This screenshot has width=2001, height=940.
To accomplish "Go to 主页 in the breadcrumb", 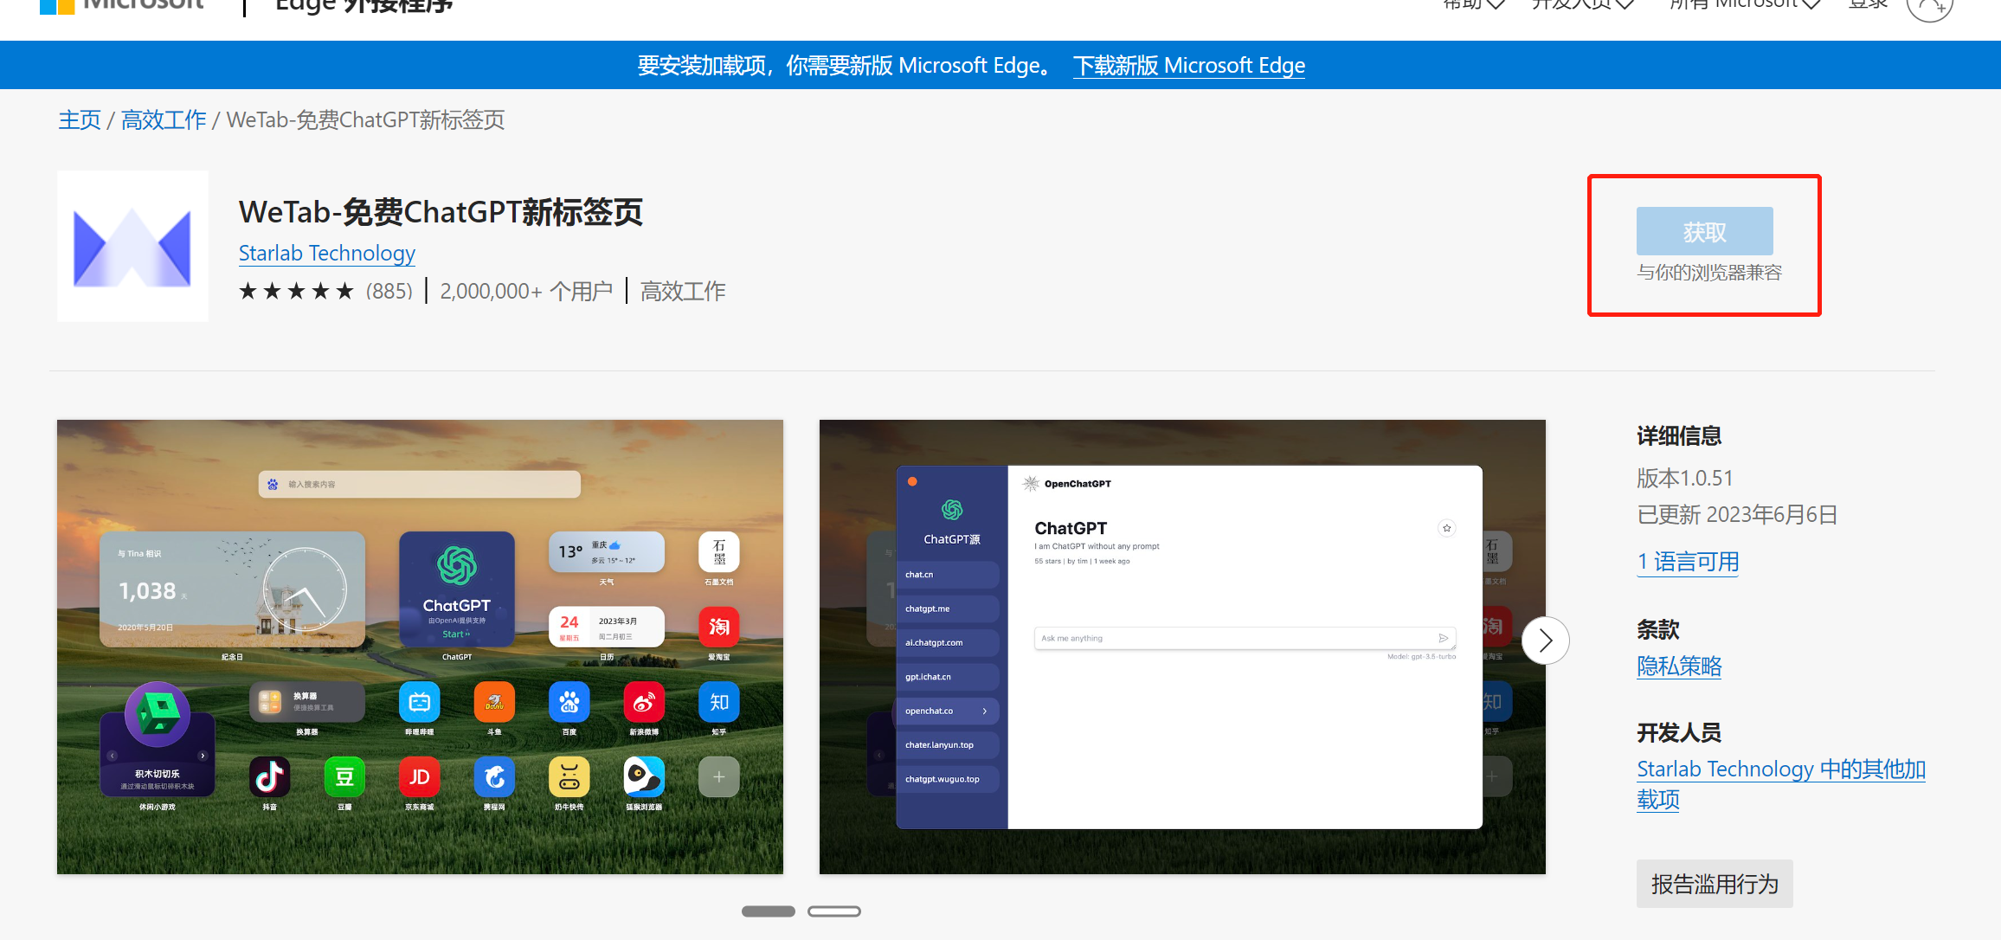I will coord(80,119).
